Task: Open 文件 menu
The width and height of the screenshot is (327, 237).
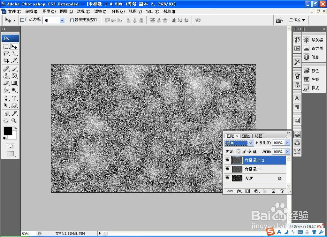Action: [14, 11]
